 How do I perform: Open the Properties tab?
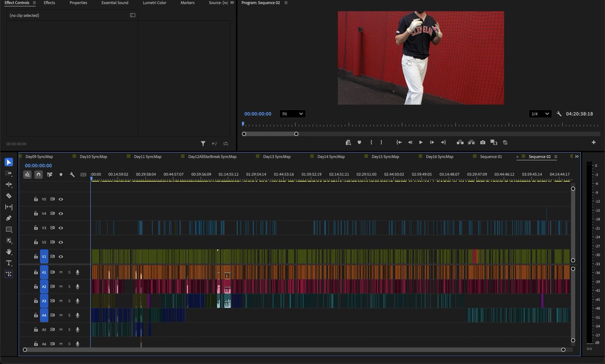pos(78,3)
